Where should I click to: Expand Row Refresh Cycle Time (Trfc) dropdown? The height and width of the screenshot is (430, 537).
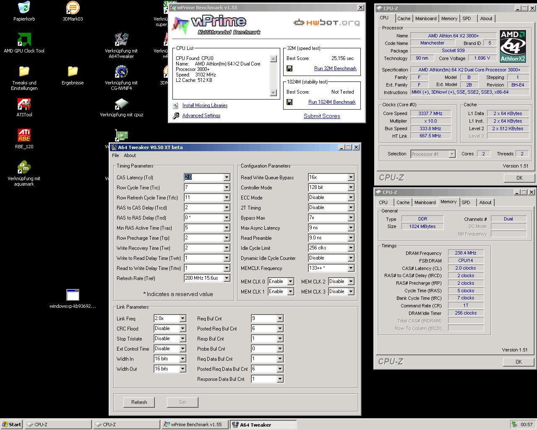227,198
